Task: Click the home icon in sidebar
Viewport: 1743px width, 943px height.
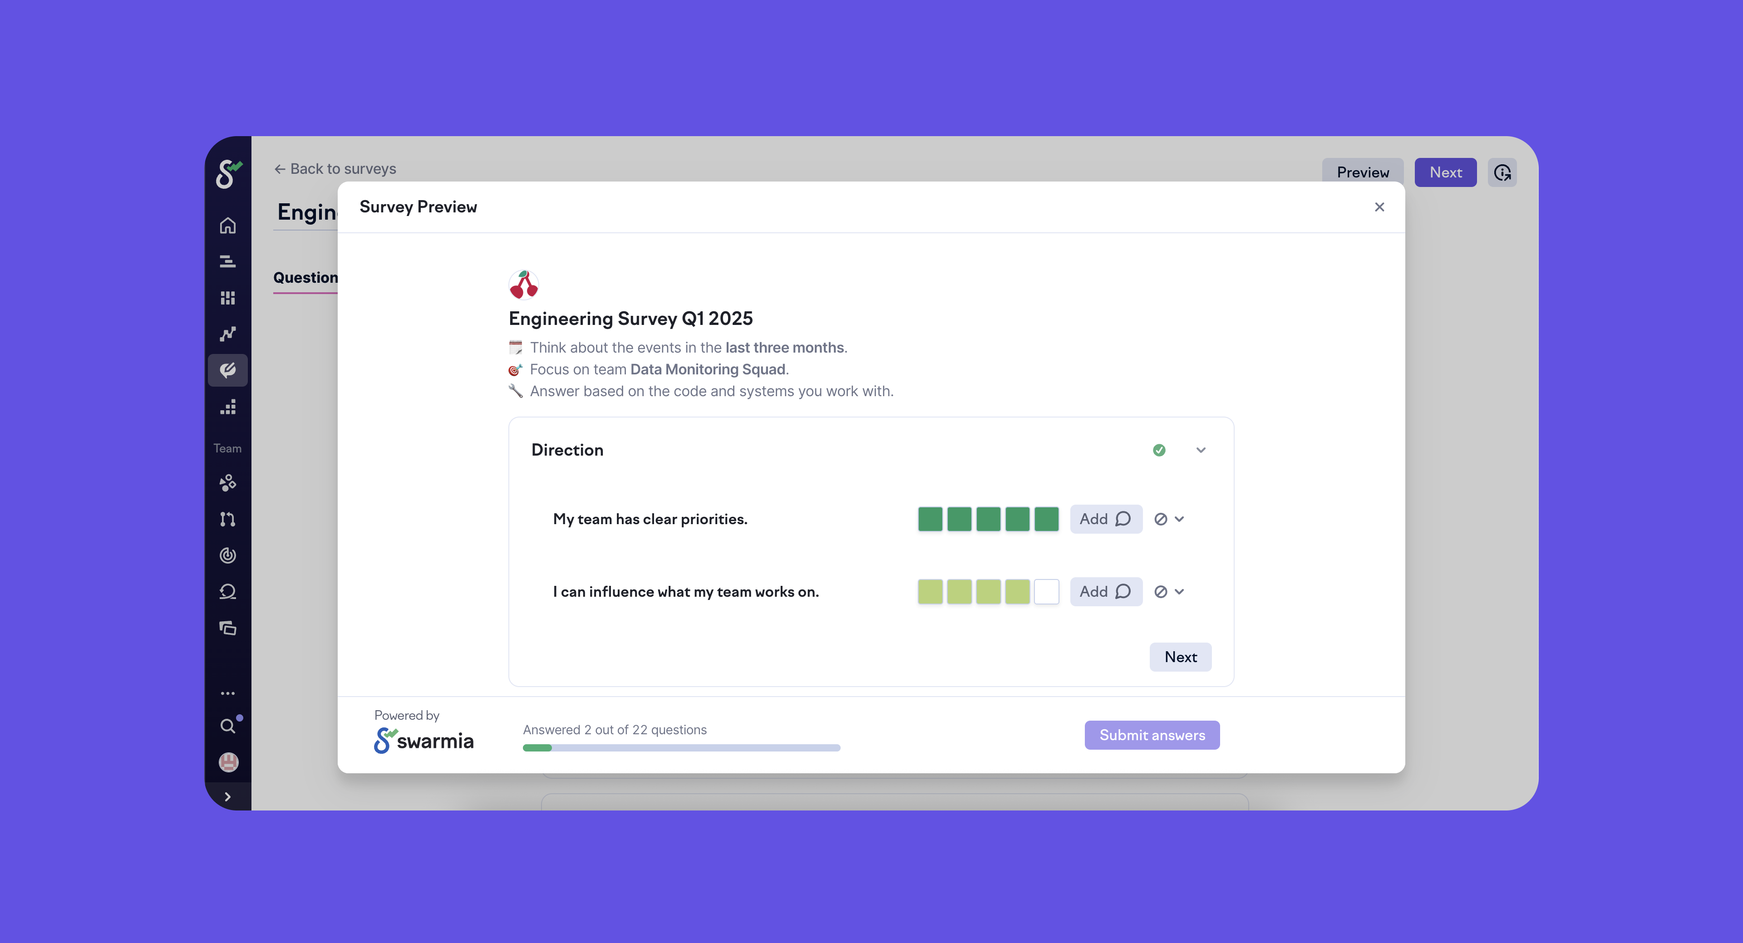Action: 227,225
